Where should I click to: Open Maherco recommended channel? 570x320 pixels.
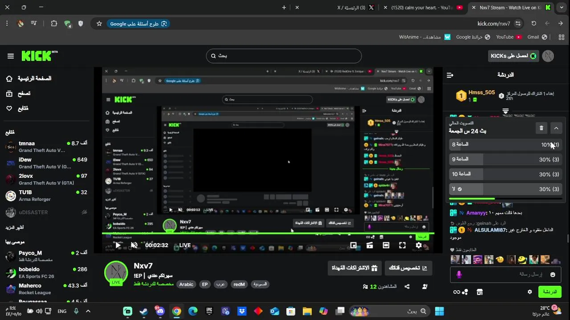click(x=46, y=289)
